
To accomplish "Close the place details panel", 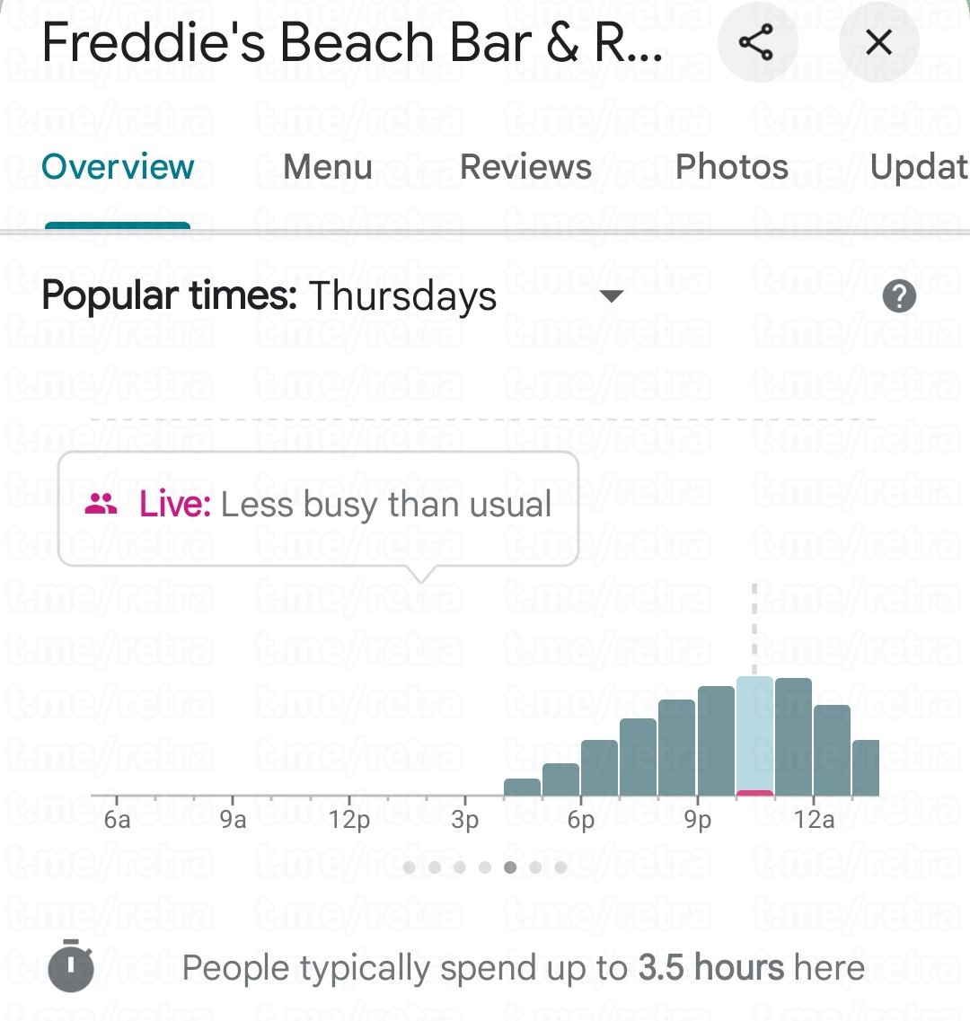I will tap(878, 43).
